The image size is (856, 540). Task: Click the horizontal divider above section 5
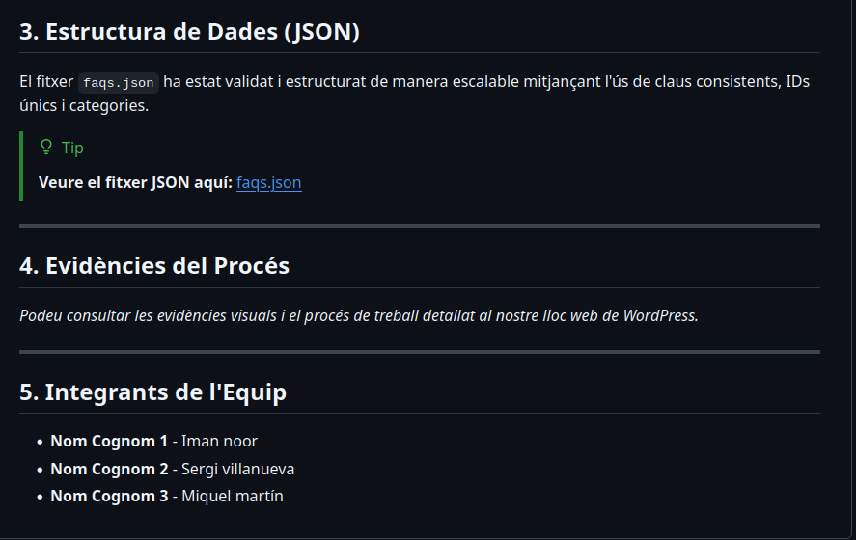click(x=419, y=352)
